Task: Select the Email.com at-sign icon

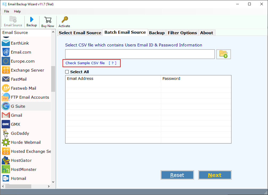Action: (6, 52)
